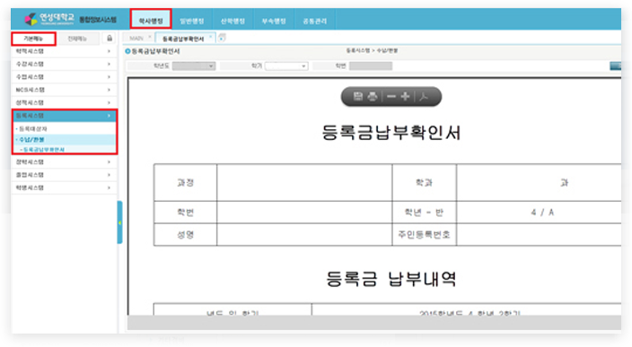Open the 등록대상자 submenu item
The width and height of the screenshot is (632, 347).
(x=33, y=129)
